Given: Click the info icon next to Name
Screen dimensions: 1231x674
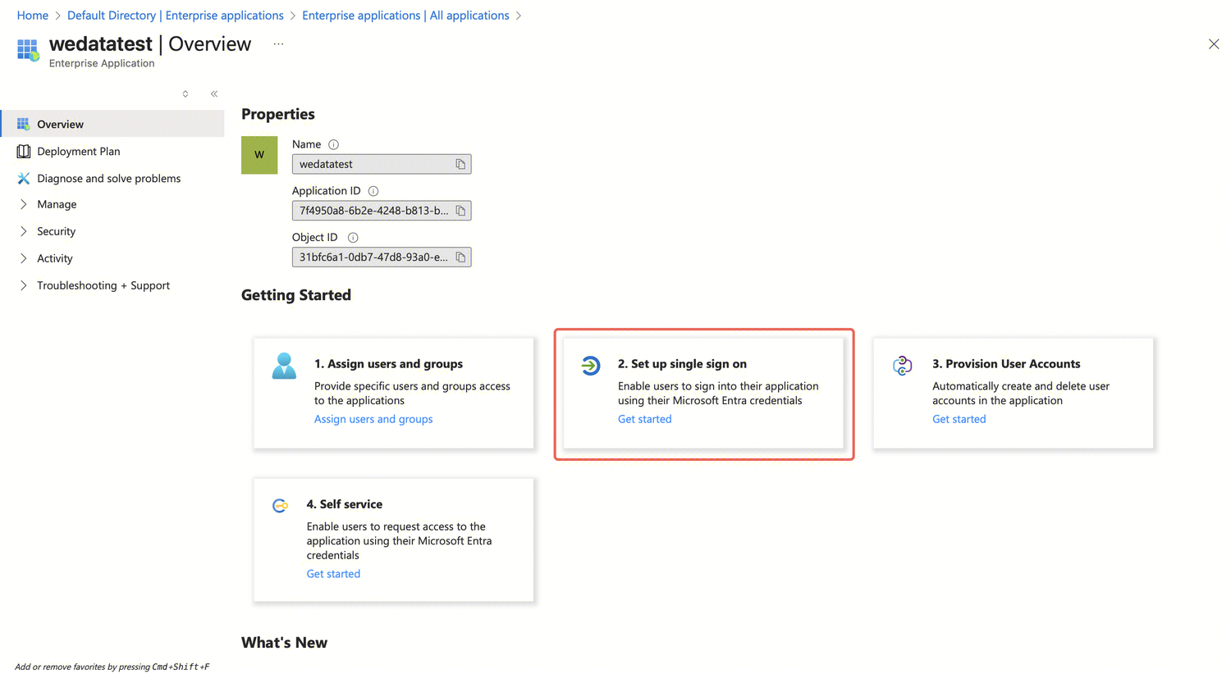Looking at the screenshot, I should coord(333,144).
